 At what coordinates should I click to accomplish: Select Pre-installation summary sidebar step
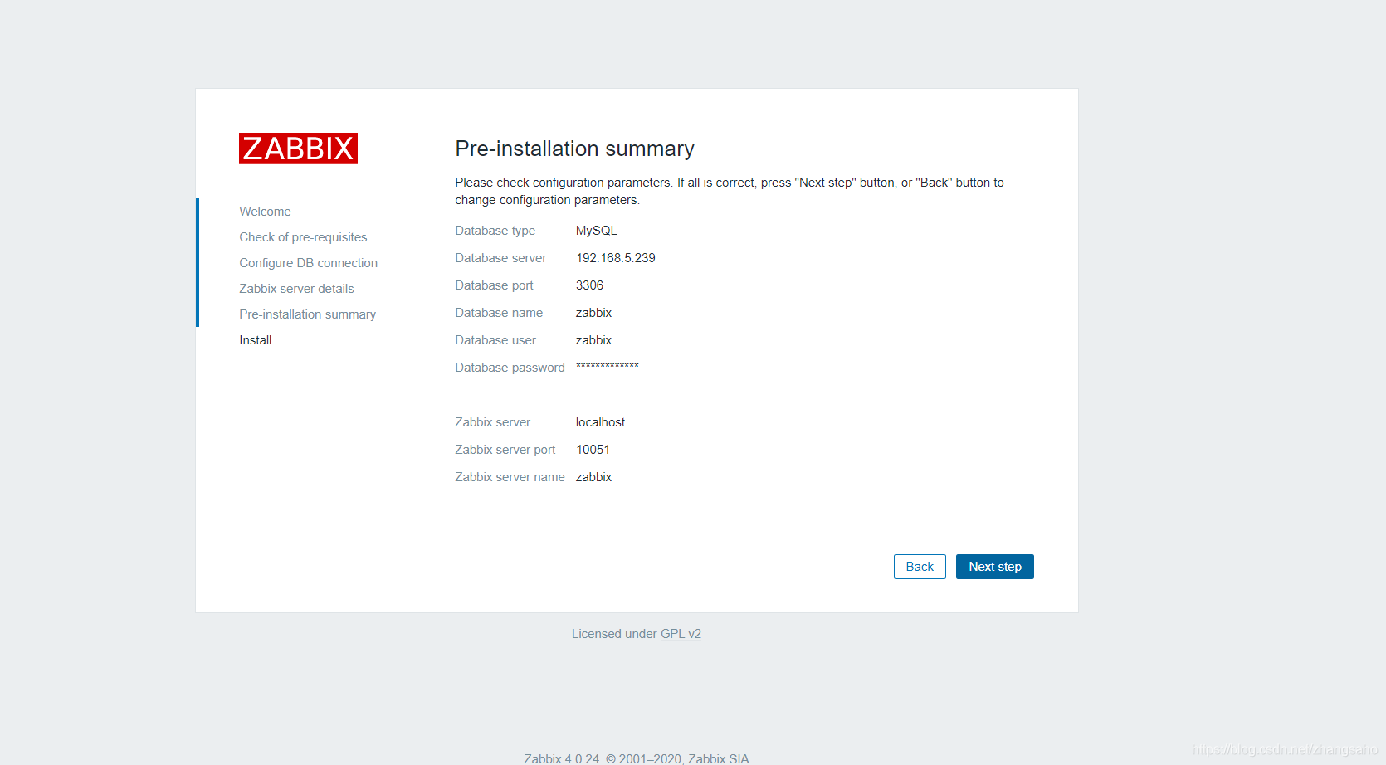[x=307, y=314]
